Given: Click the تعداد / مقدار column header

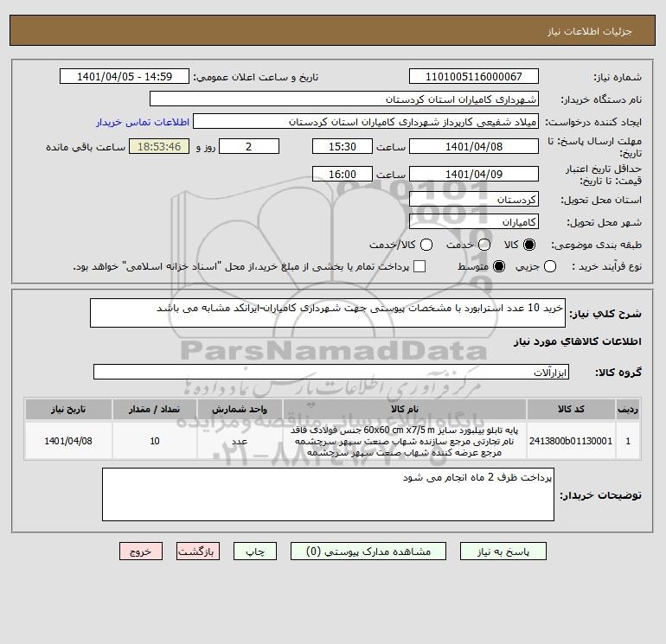Looking at the screenshot, I should [x=155, y=409].
